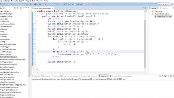The width and height of the screenshot is (174, 98).
Task: Open DuplicateCharecterFromString.java in Package Explorer
Action: [x=12, y=59]
